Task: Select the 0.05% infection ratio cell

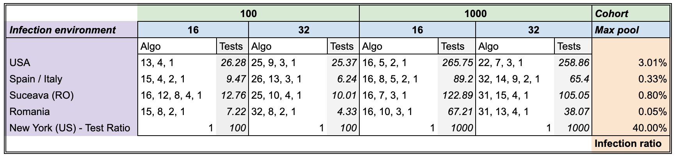Action: pos(631,112)
